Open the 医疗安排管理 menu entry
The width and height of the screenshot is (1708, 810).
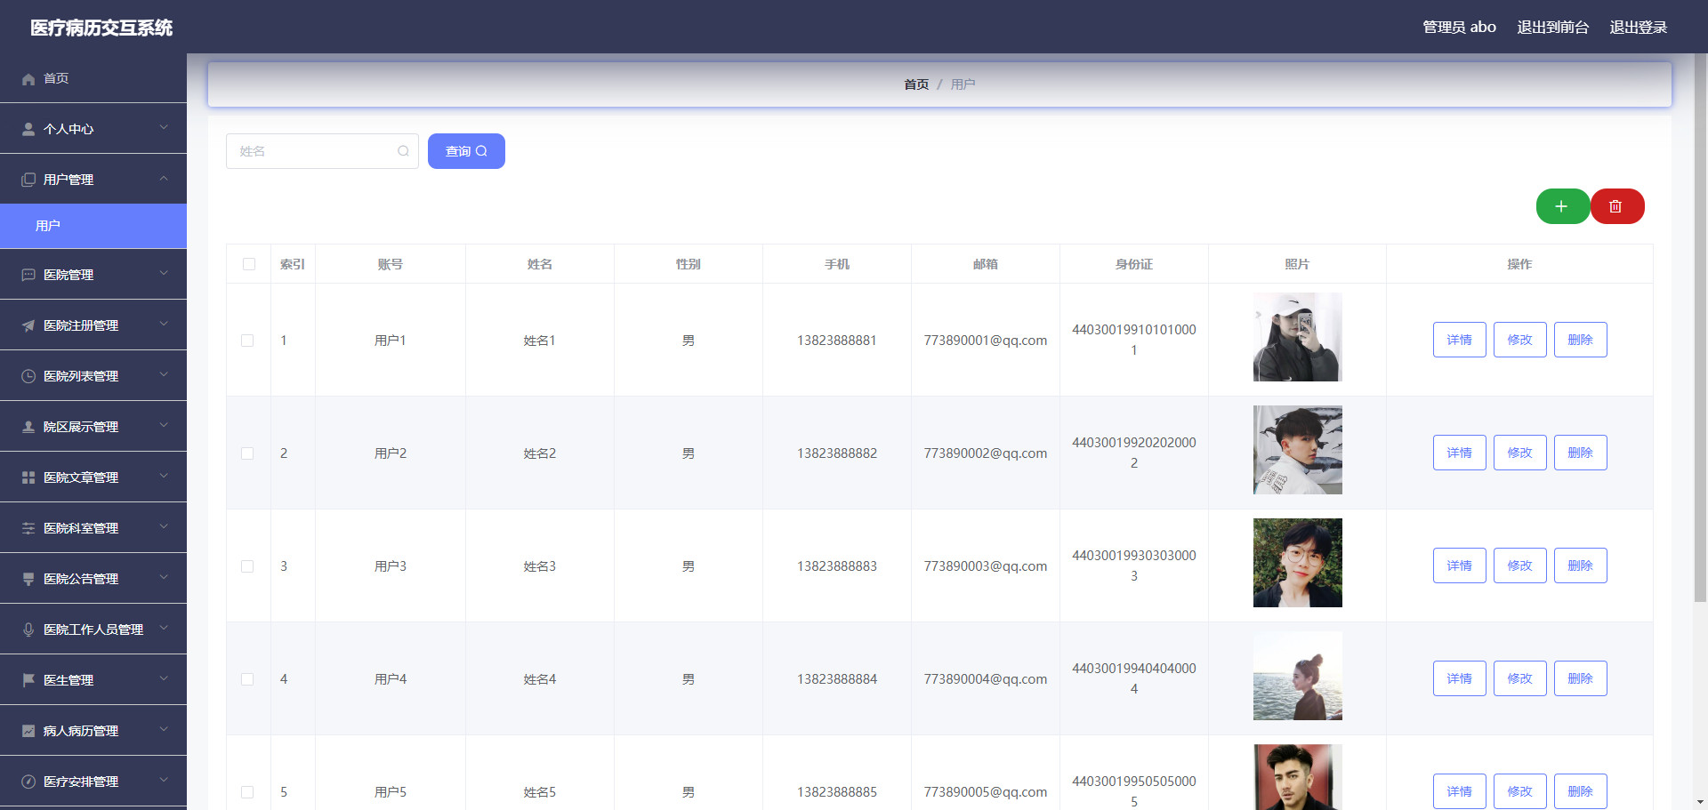[x=93, y=782]
